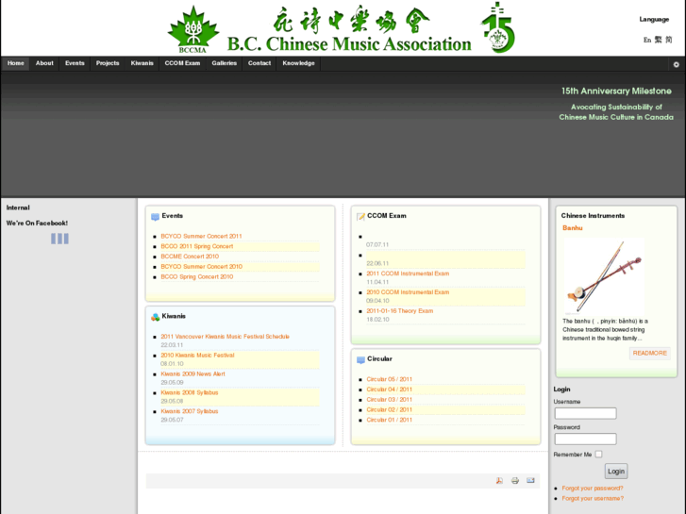Image resolution: width=686 pixels, height=514 pixels.
Task: Toggle the Remember Me checkbox
Action: coord(598,454)
